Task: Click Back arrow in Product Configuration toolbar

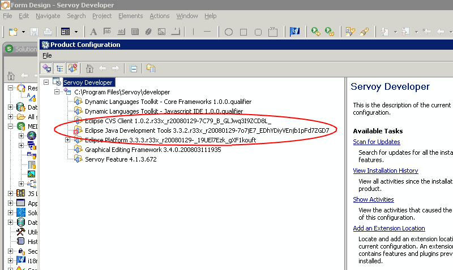Action: 102,68
